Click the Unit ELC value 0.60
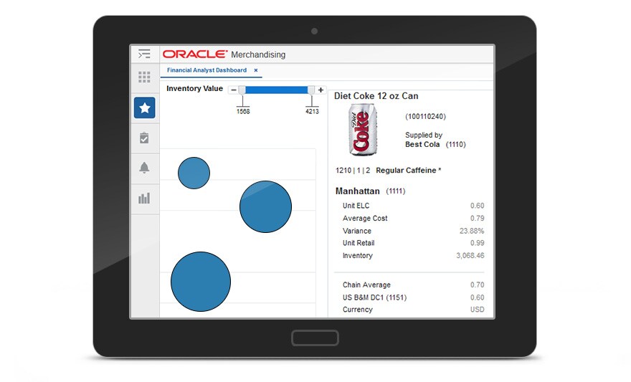The image size is (631, 382). coord(478,206)
